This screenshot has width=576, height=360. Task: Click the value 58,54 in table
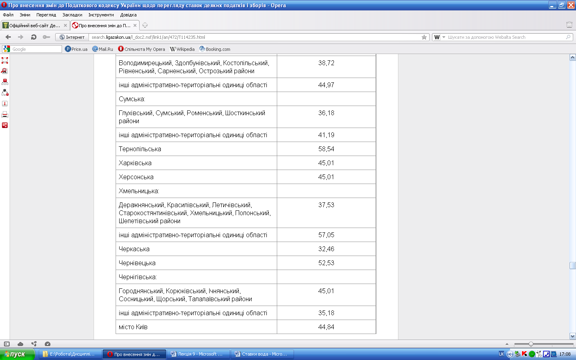326,149
